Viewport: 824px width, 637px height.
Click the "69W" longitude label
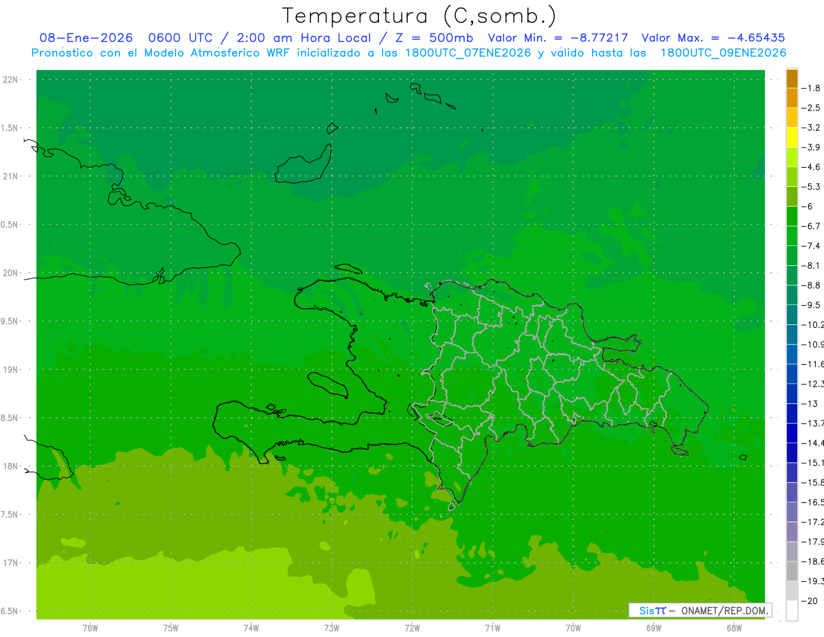click(654, 628)
